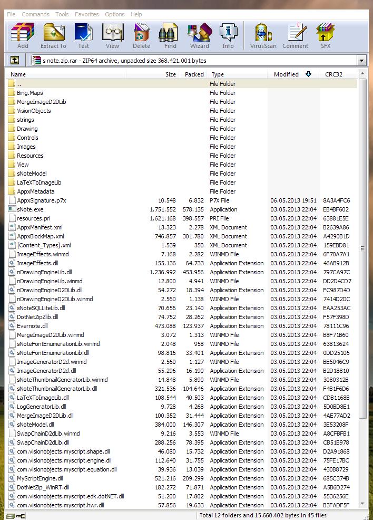Image resolution: width=373 pixels, height=520 pixels.
Task: Select the resources.pri file icon
Action: [12, 218]
